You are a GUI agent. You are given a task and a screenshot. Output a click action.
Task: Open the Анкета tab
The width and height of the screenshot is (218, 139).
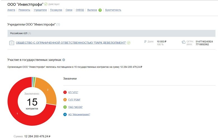[x=11, y=10]
